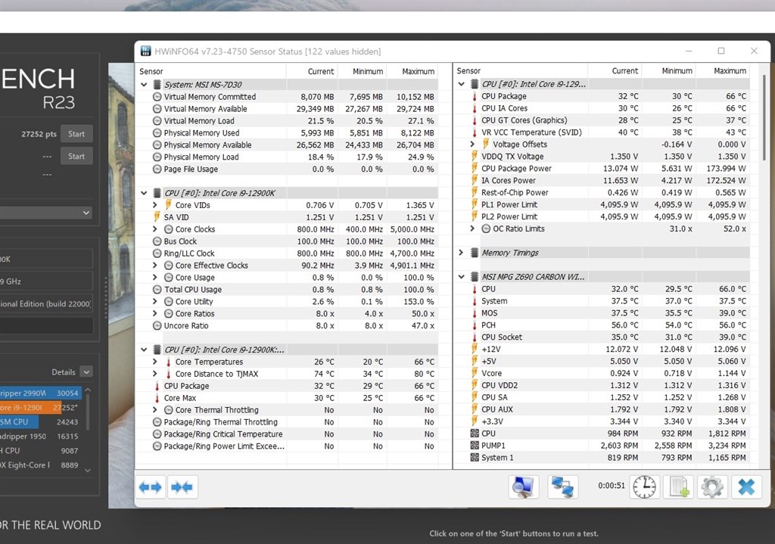The width and height of the screenshot is (775, 544).
Task: Click the icon beside Package/Ring Critical Temperature
Action: click(157, 434)
